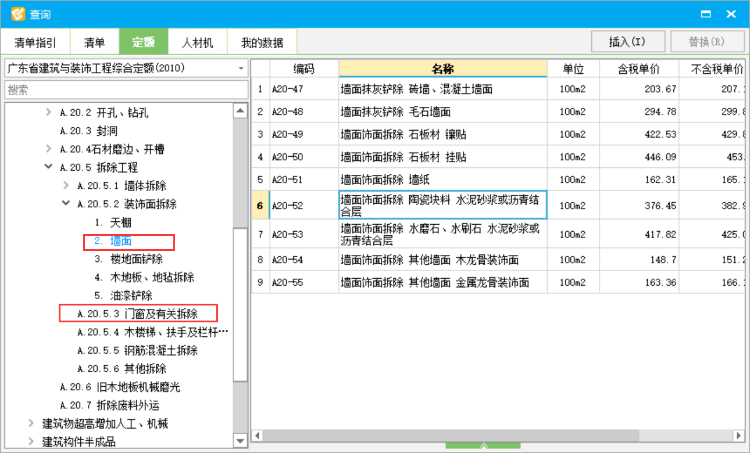Image resolution: width=750 pixels, height=453 pixels.
Task: Close the 查询 dialog window
Action: tap(731, 14)
